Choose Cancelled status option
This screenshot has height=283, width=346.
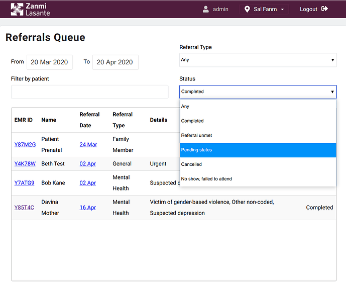tap(258, 164)
